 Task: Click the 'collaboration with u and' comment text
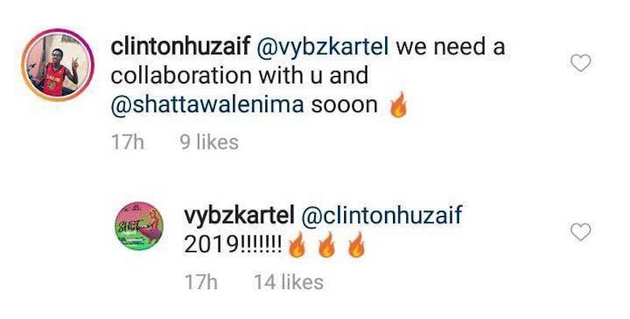pyautogui.click(x=239, y=76)
